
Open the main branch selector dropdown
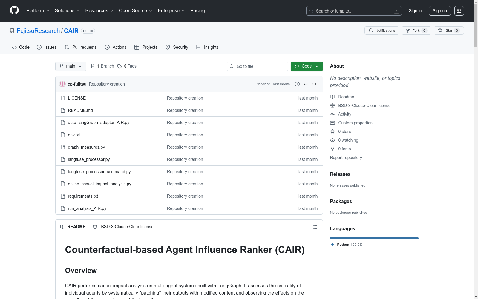coord(71,66)
